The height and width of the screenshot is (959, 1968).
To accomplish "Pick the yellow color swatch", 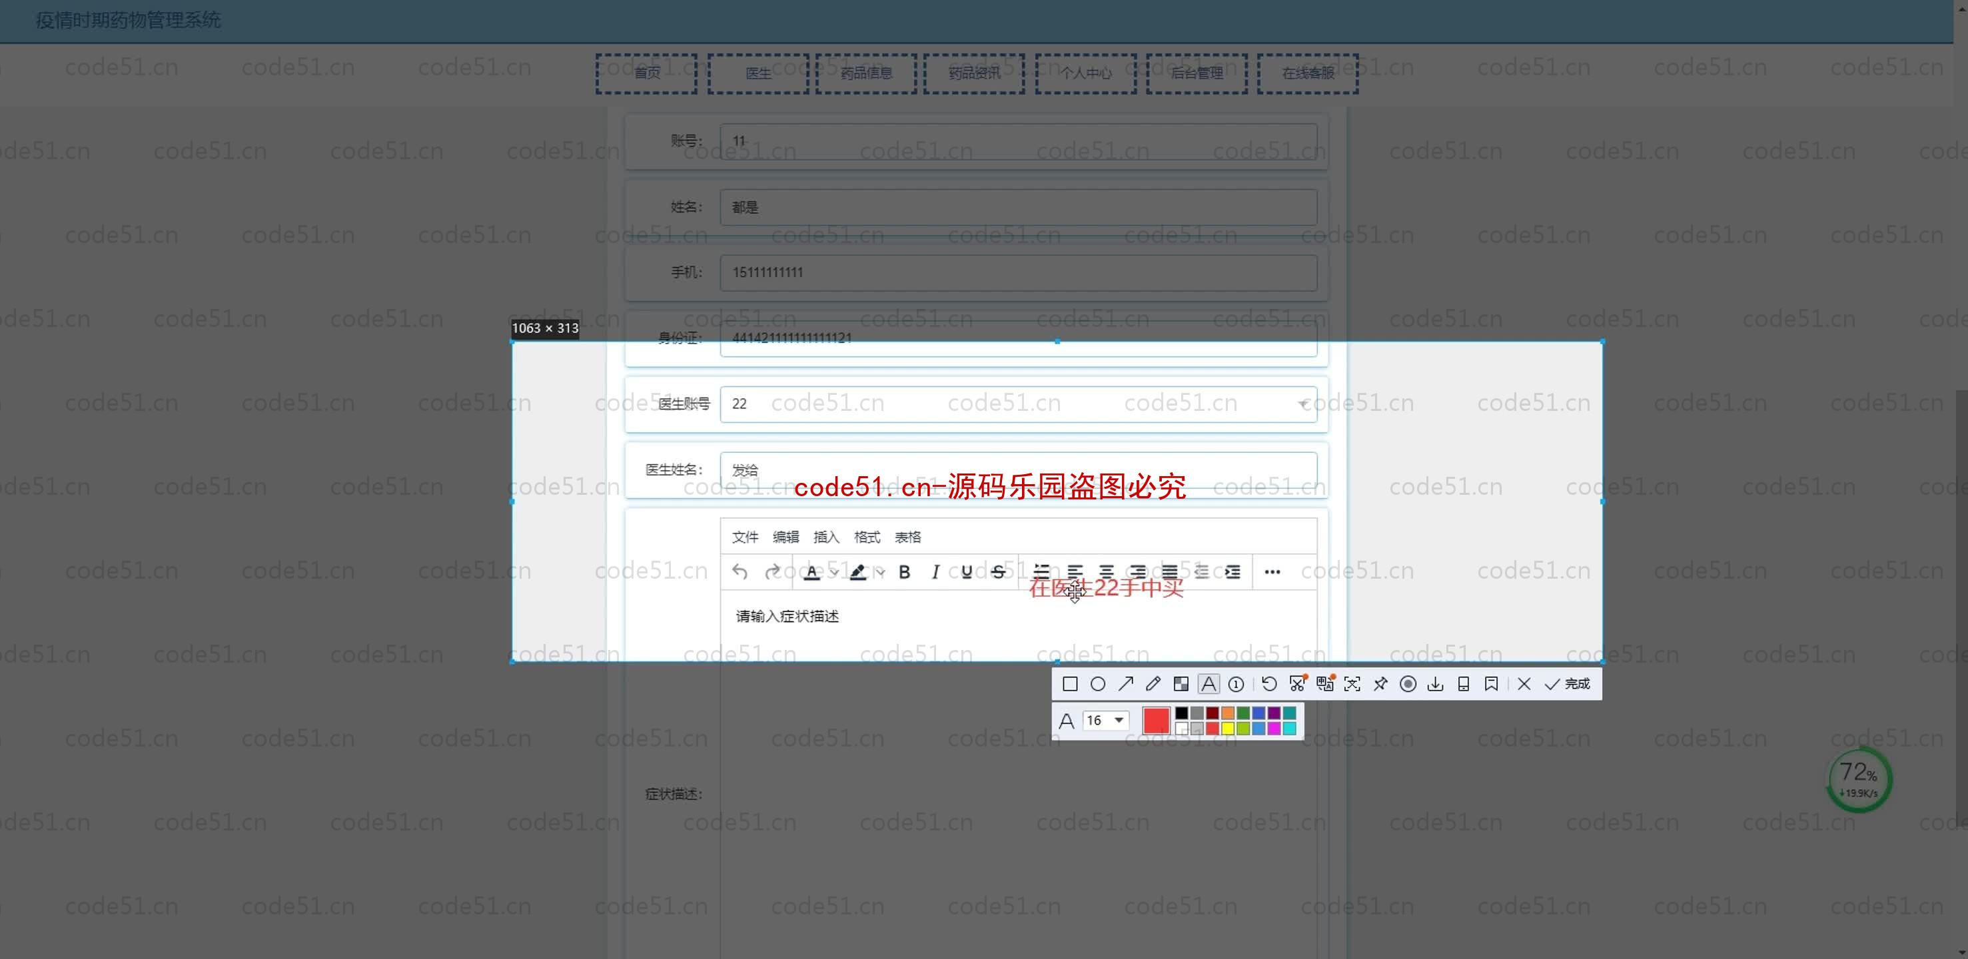I will (x=1228, y=729).
